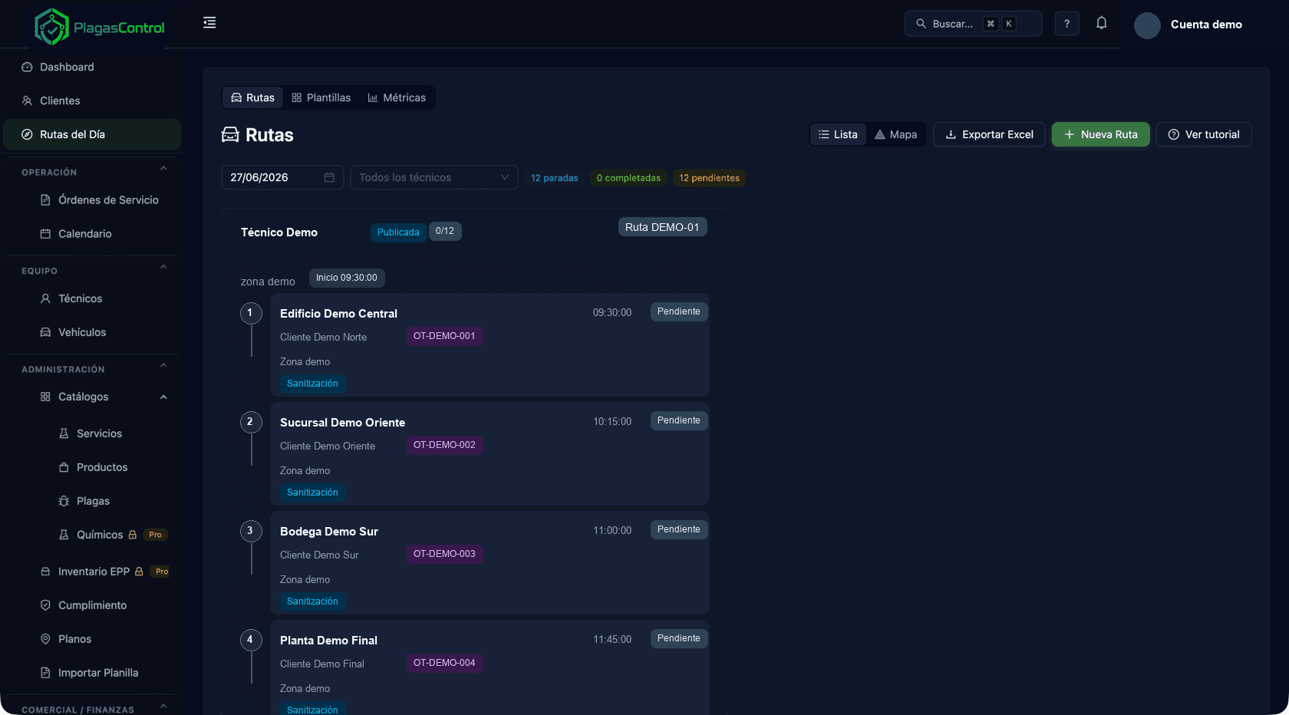
Task: Click the Químicos lock icon
Action: [x=132, y=535]
